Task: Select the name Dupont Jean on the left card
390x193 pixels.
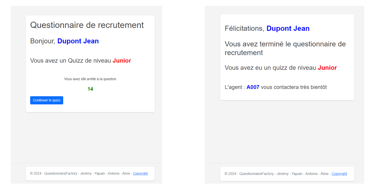Action: (78, 41)
